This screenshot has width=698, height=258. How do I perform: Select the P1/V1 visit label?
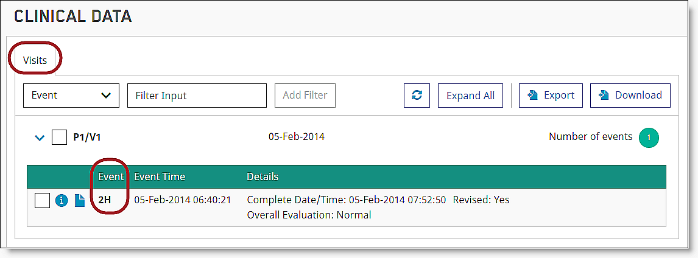(x=87, y=138)
